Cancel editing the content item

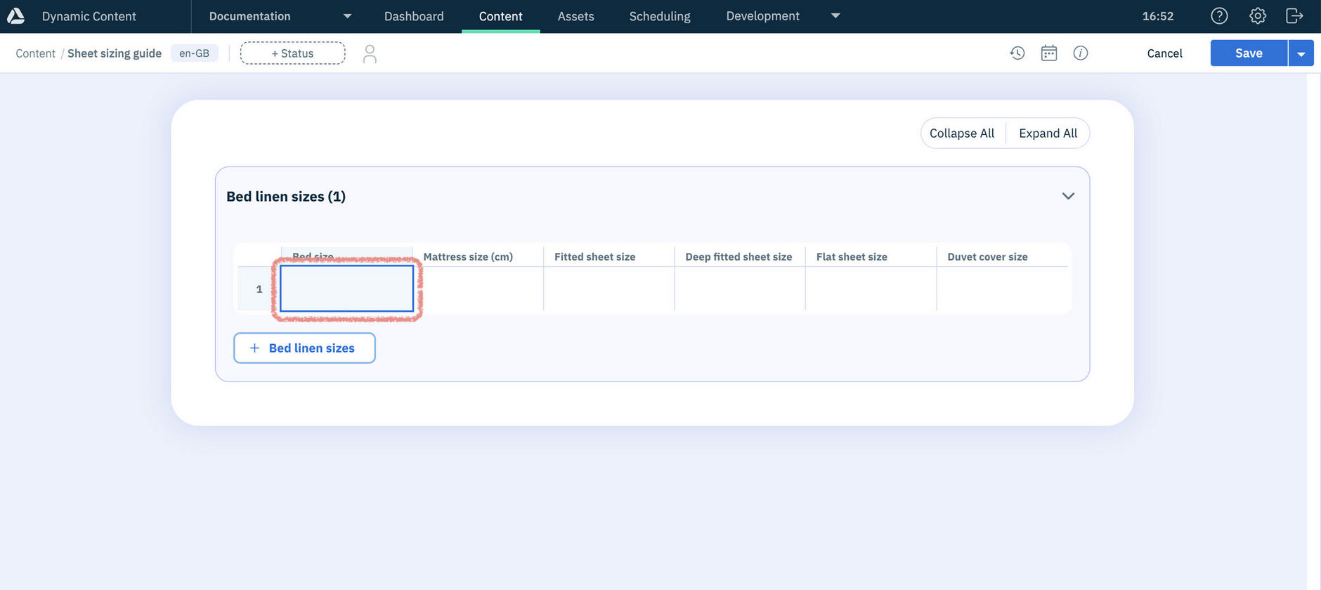[x=1164, y=53]
